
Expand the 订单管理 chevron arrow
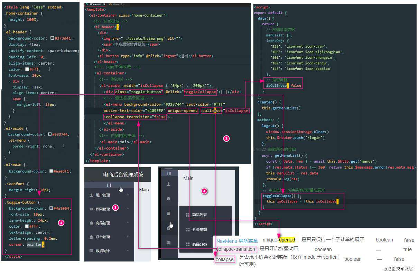tap(128, 236)
